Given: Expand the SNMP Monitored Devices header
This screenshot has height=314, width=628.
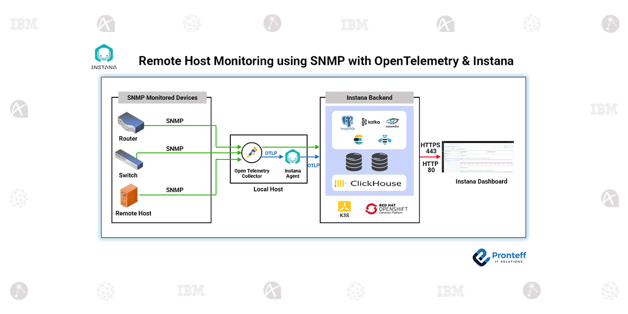Looking at the screenshot, I should (162, 97).
